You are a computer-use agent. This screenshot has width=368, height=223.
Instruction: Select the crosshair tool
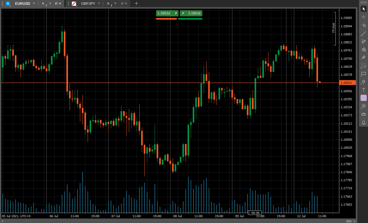(363, 16)
